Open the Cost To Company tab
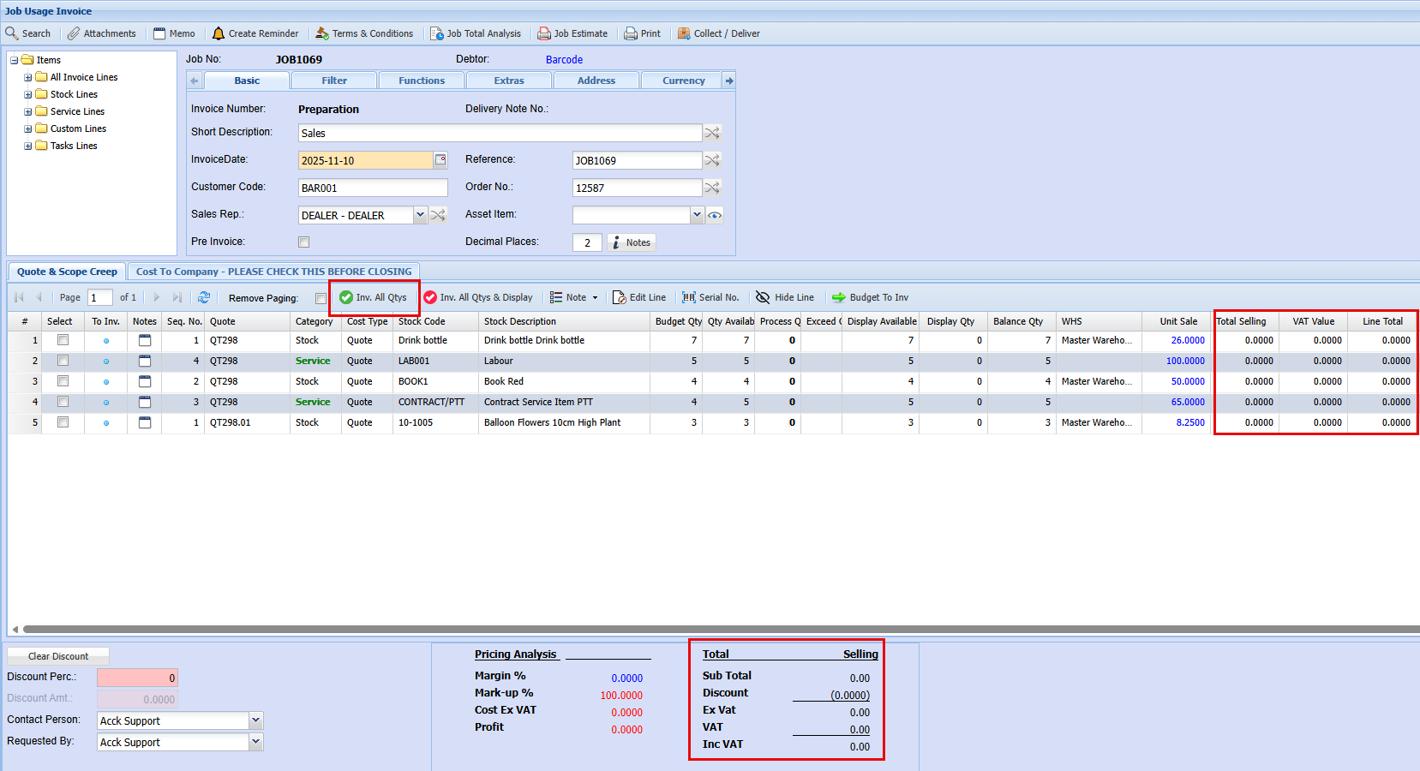Image resolution: width=1420 pixels, height=771 pixels. [x=273, y=272]
